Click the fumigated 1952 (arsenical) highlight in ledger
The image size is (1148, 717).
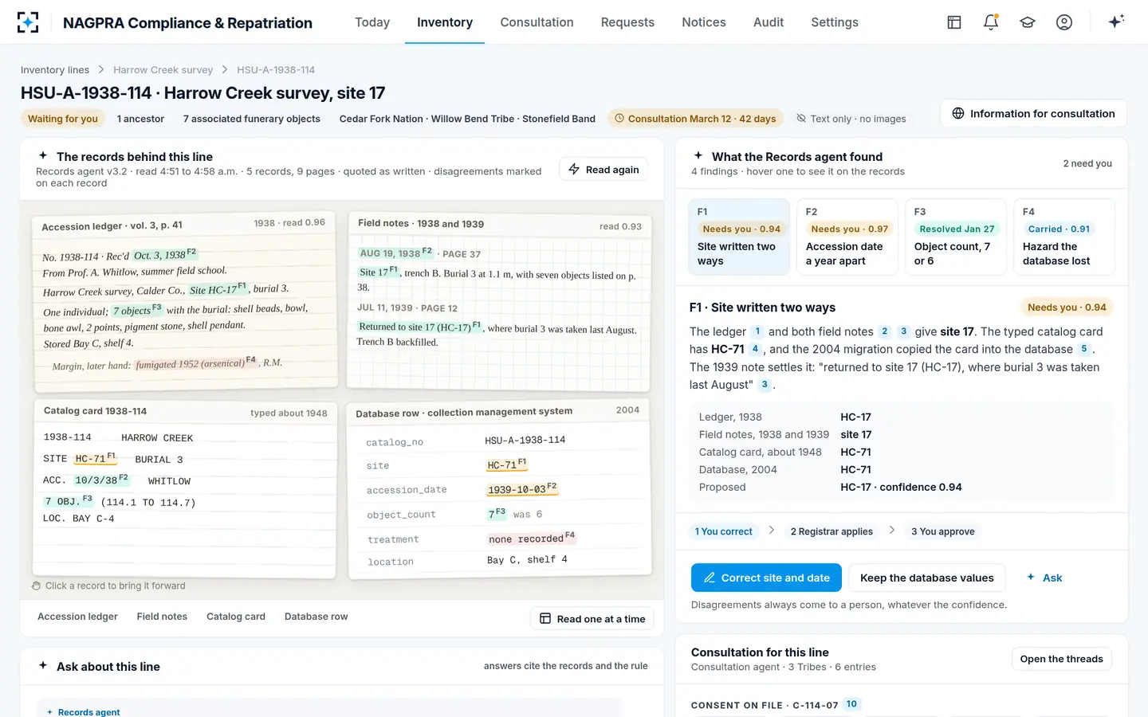(195, 363)
